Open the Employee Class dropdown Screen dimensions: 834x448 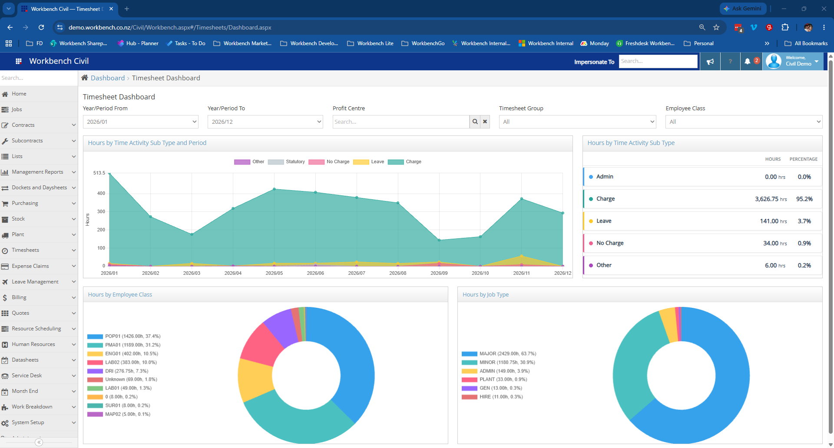coord(744,122)
